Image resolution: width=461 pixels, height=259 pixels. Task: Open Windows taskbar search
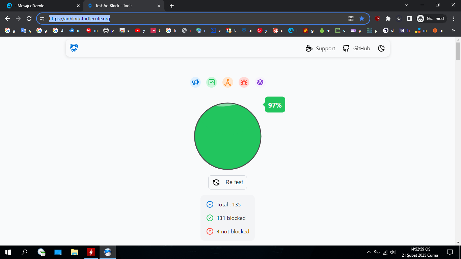(x=24, y=252)
